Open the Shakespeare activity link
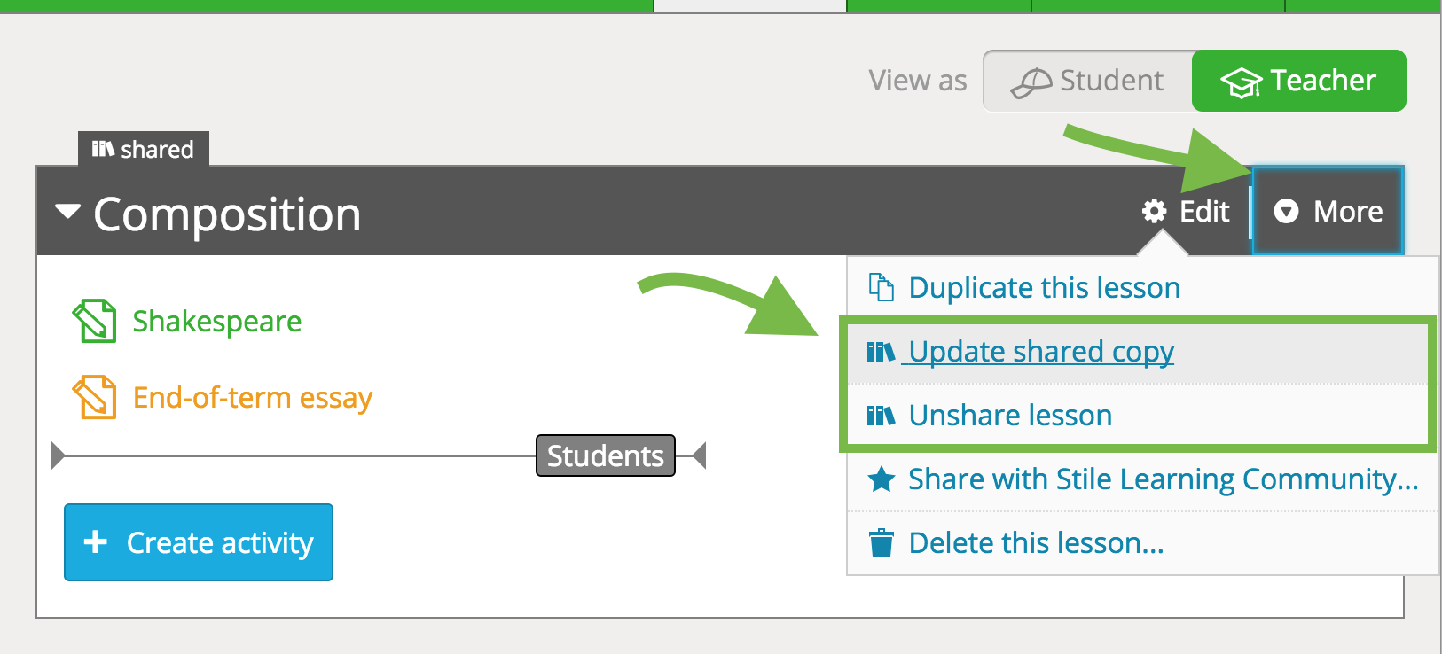Screen dimensions: 1442x654 [x=216, y=321]
